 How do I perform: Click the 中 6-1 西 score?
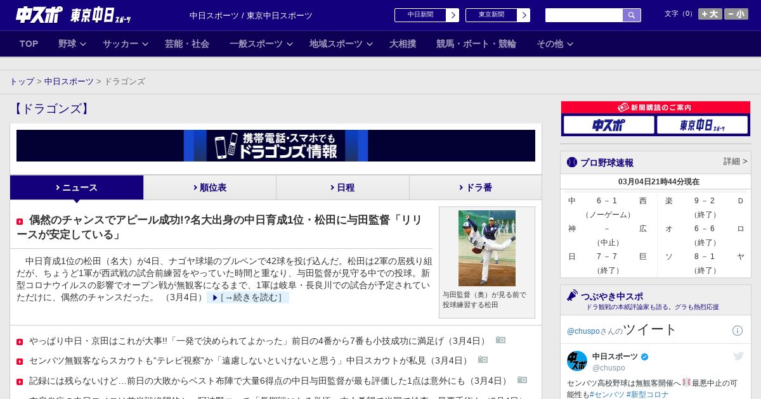coord(607,201)
